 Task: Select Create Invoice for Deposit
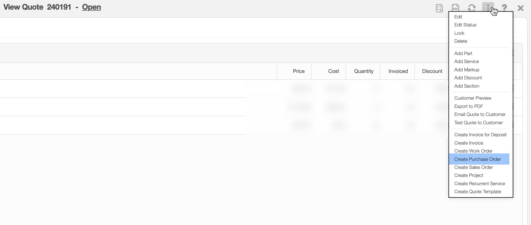point(480,135)
